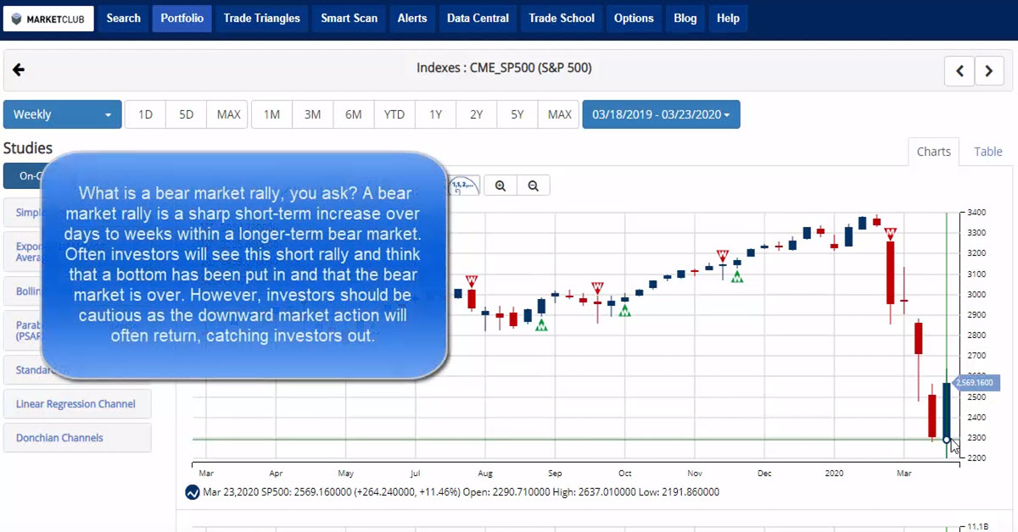The height and width of the screenshot is (532, 1018).
Task: Open Smart Scan
Action: tap(350, 18)
